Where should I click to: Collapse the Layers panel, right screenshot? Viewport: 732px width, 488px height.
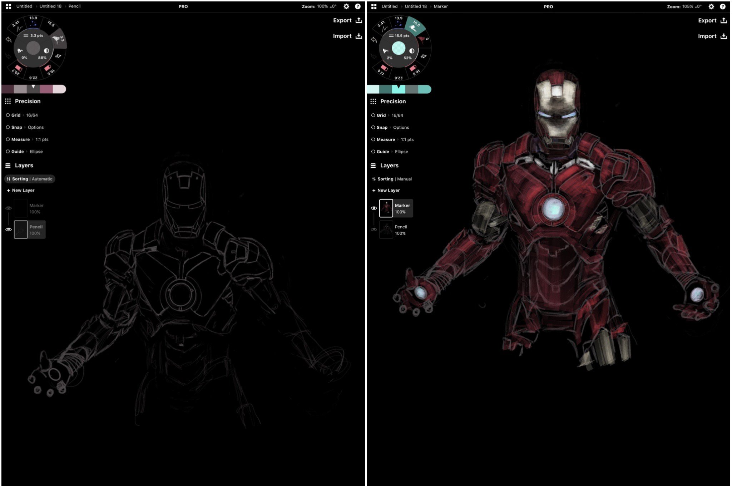point(385,166)
